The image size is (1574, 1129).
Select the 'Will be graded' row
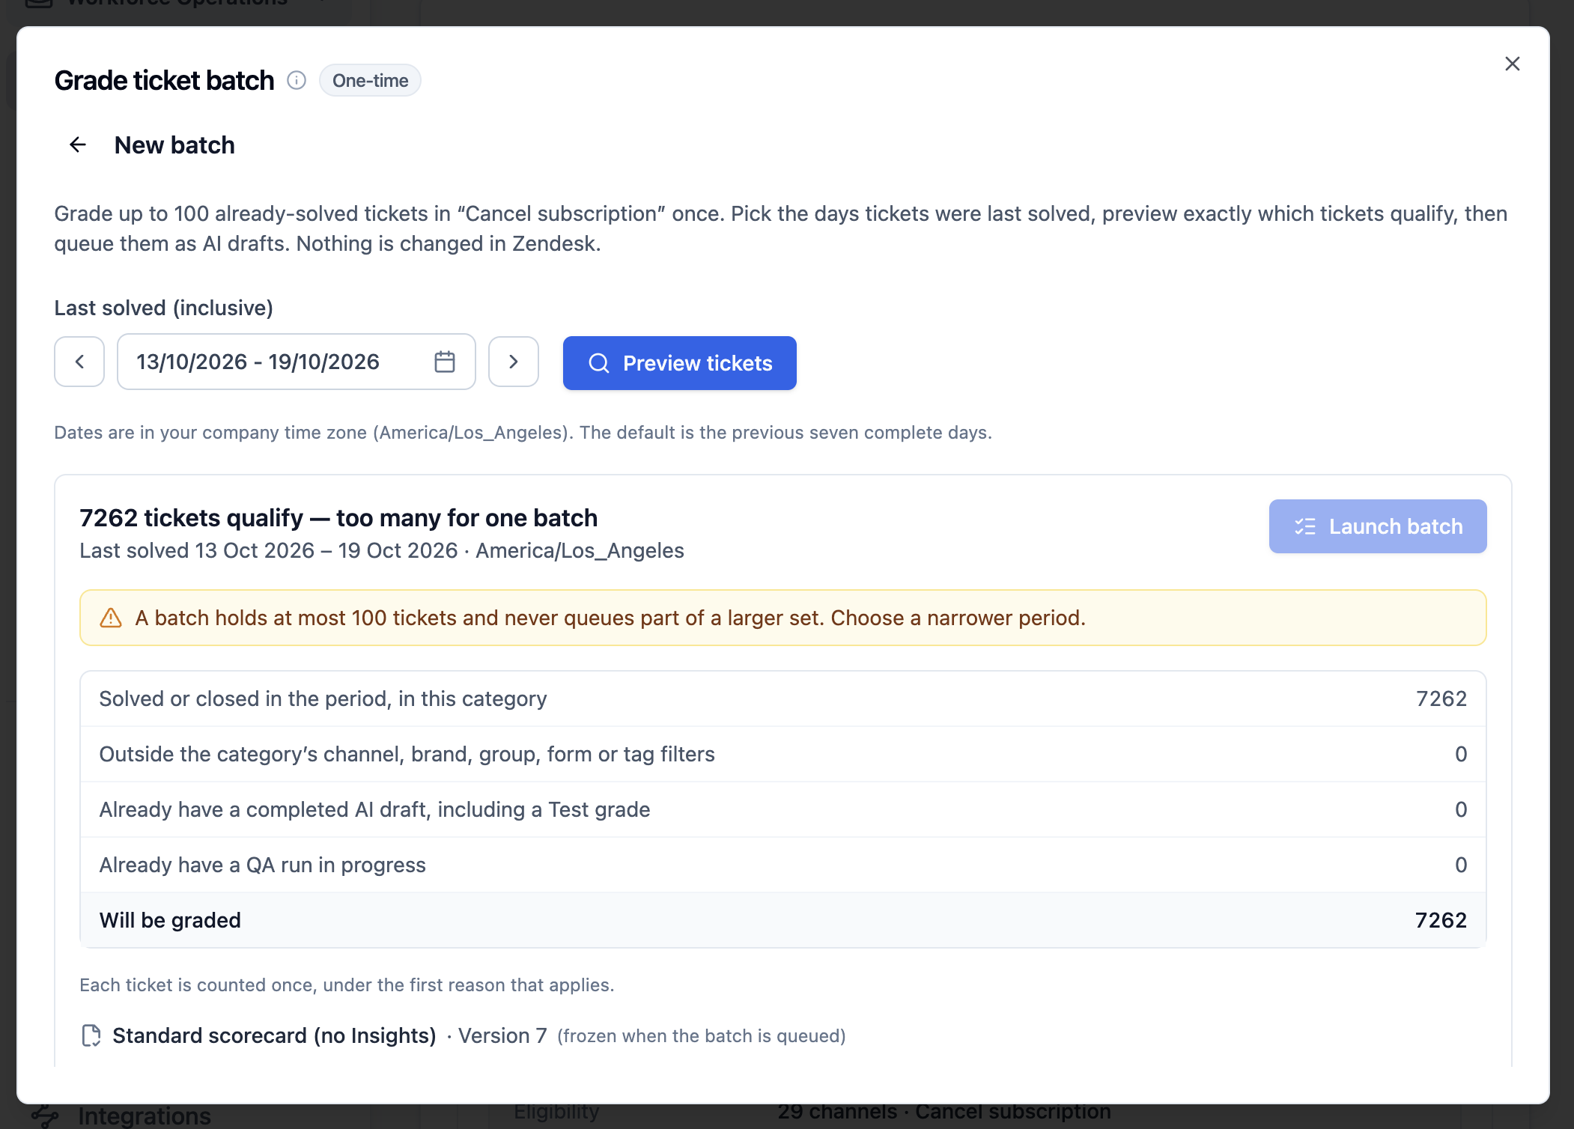(783, 920)
